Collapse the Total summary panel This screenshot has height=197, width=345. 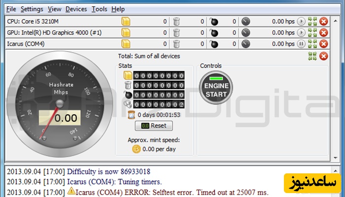[312, 56]
